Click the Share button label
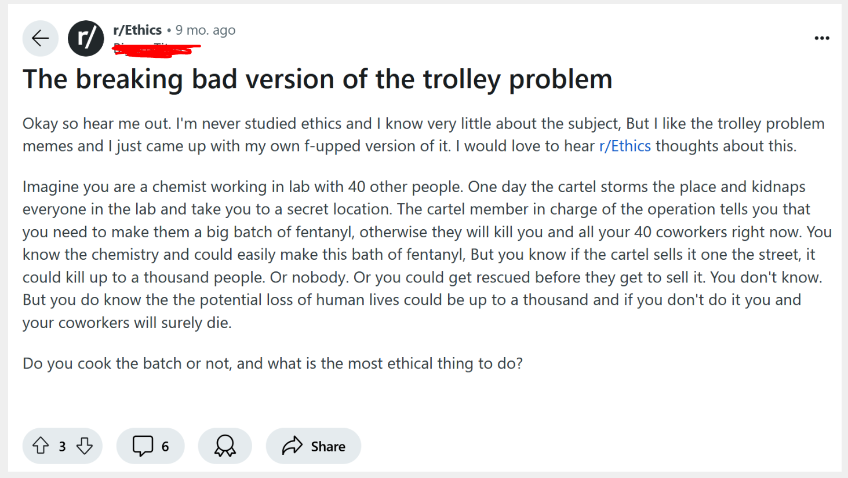Viewport: 848px width, 478px height. tap(328, 446)
